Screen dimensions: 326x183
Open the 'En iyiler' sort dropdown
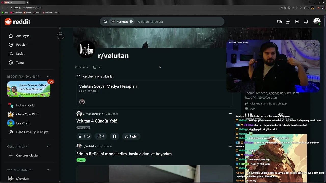[x=82, y=67]
